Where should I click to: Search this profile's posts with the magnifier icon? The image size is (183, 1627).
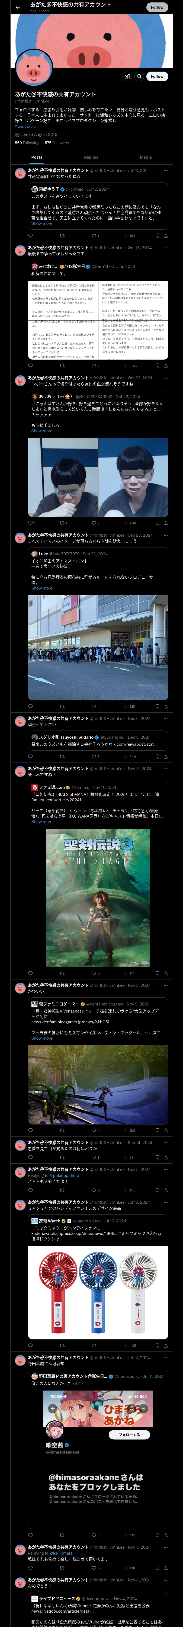click(139, 76)
